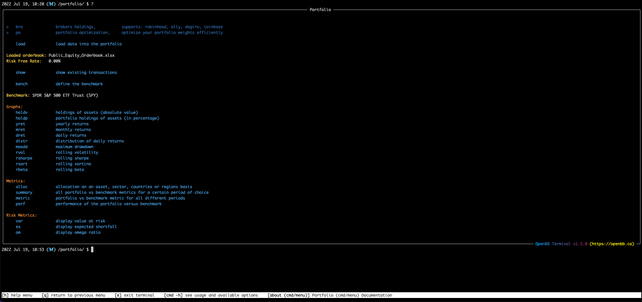Select the 'show' existing transactions command
Viewport: 642px width, 302px height.
tap(20, 73)
